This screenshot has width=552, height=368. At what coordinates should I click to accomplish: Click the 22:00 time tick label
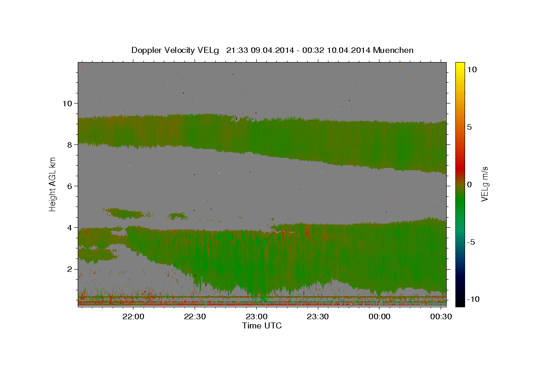point(134,317)
